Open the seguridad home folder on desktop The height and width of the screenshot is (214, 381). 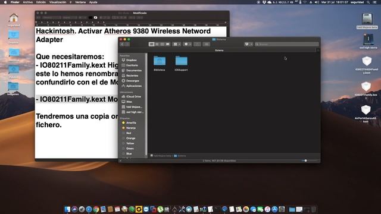click(14, 20)
